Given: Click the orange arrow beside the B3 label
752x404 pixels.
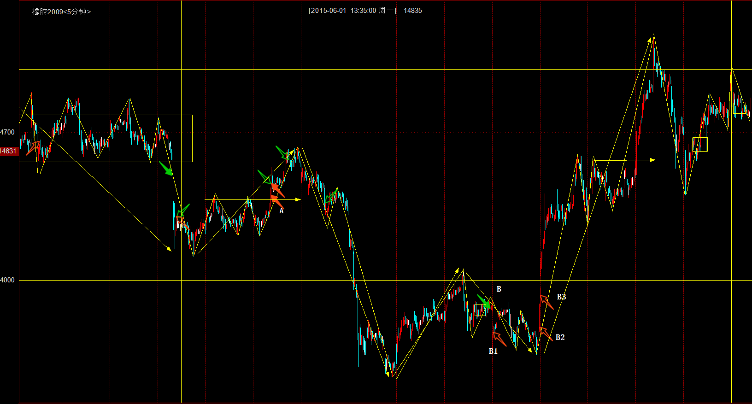Looking at the screenshot, I should (x=546, y=302).
